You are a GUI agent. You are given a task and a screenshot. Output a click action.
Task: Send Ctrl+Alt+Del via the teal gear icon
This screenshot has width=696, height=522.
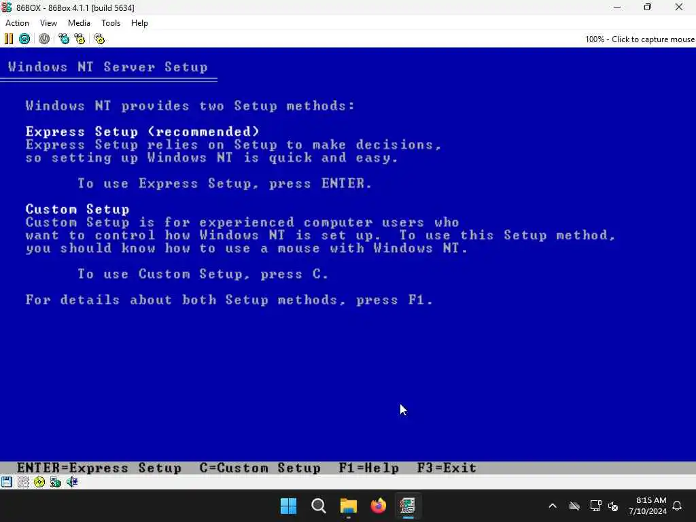[x=64, y=39]
